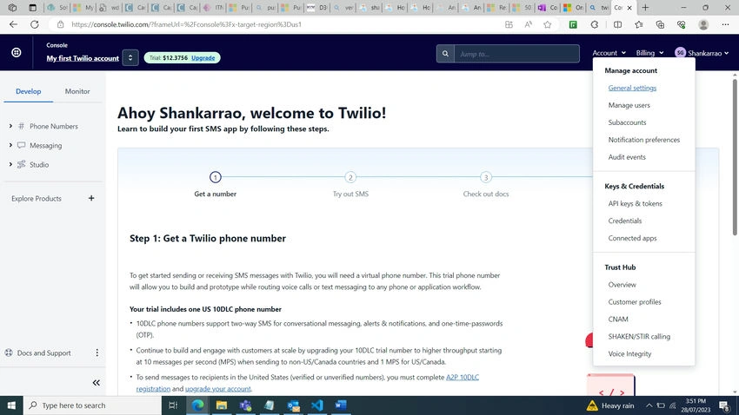The image size is (739, 415).
Task: Open Subaccounts from Account menu
Action: [x=627, y=122]
